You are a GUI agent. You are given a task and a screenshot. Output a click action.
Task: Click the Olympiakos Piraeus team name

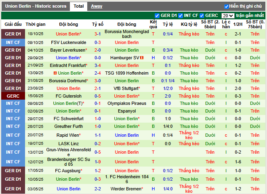(x=127, y=103)
